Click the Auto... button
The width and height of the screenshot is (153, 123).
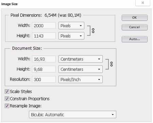click(x=135, y=39)
